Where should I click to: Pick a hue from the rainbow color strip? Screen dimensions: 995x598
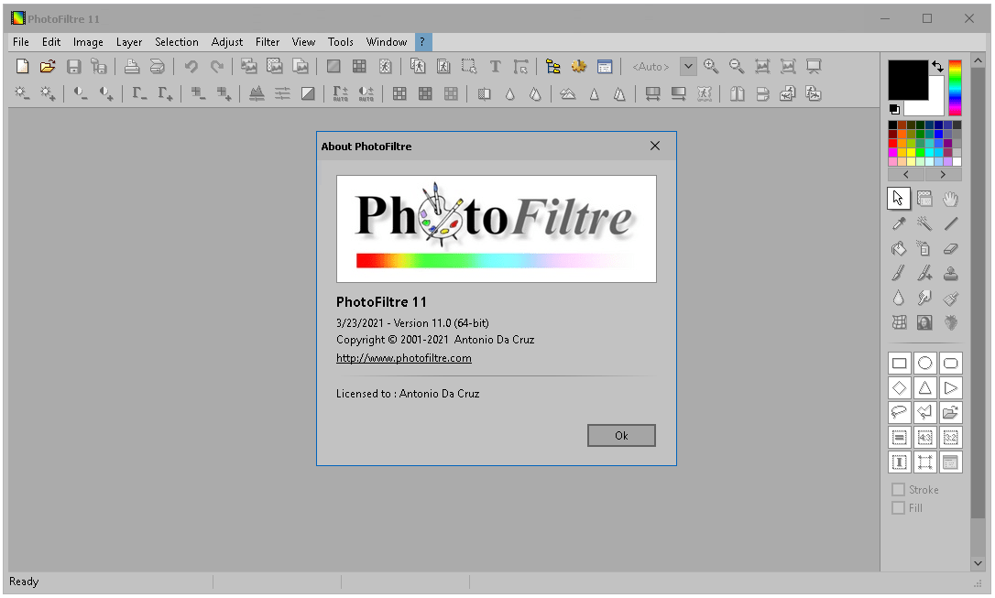click(955, 88)
